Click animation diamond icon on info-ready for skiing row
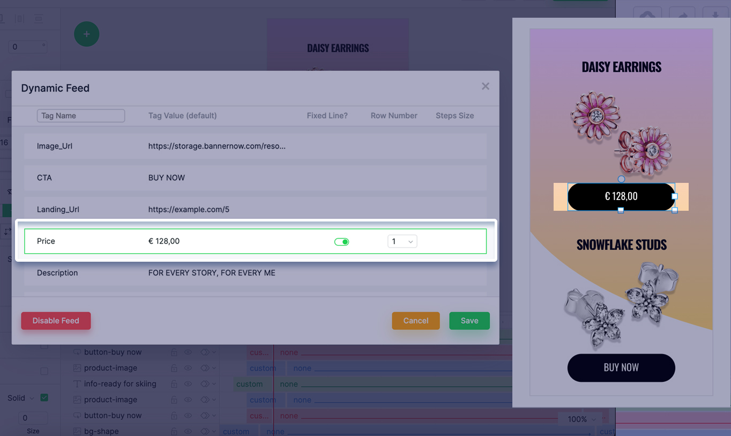This screenshot has height=436, width=731. [205, 384]
